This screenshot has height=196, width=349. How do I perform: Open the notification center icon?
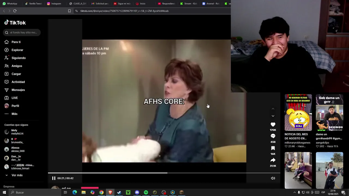click(x=343, y=192)
